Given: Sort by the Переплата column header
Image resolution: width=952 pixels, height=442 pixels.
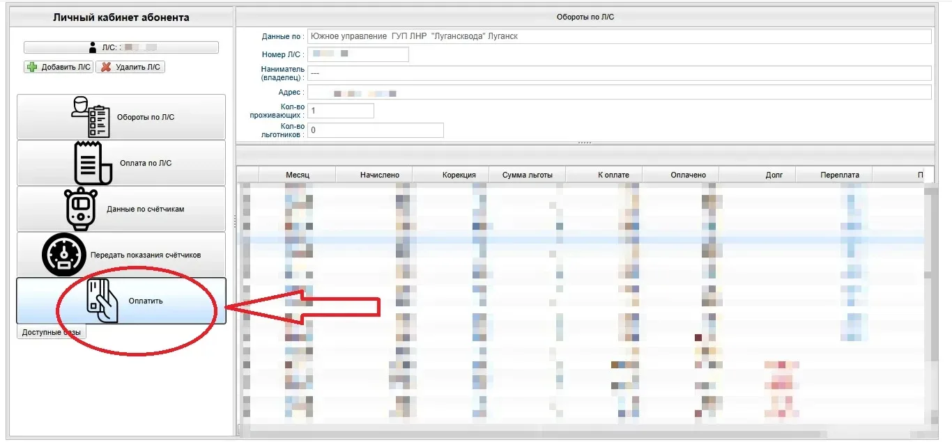Looking at the screenshot, I should click(834, 175).
